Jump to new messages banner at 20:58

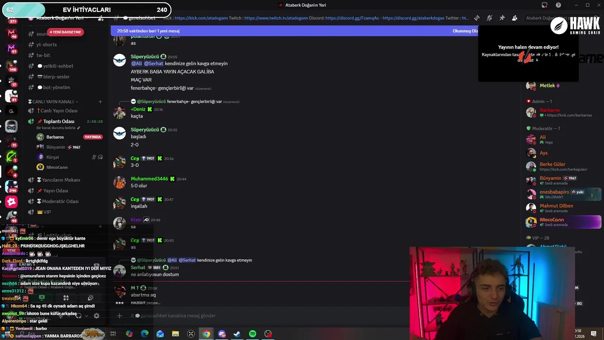click(x=294, y=31)
